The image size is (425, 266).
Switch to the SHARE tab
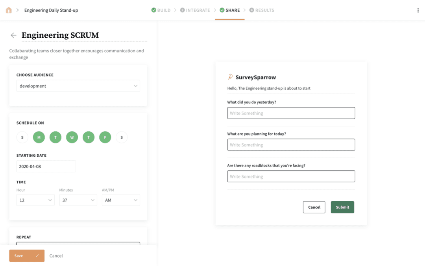(x=230, y=10)
